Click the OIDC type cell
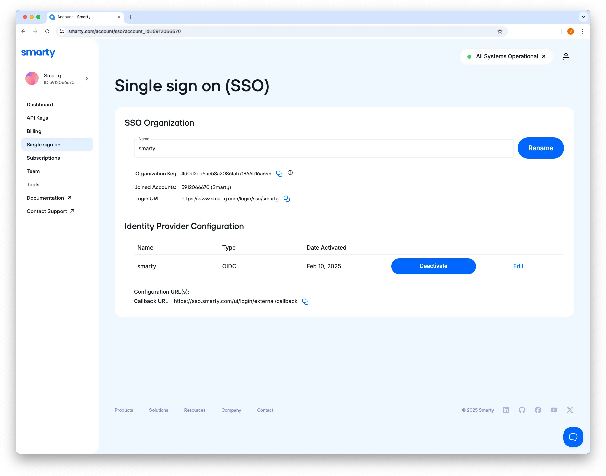The image size is (606, 476). pos(229,266)
